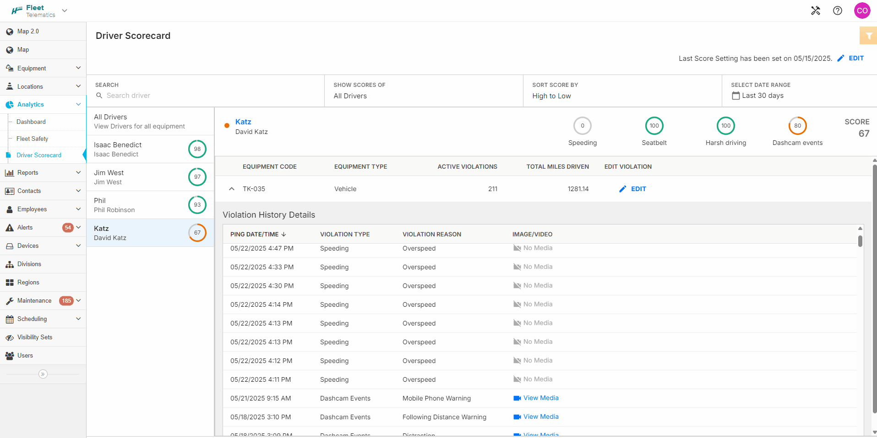Expand the Reports menu chevron

[78, 173]
